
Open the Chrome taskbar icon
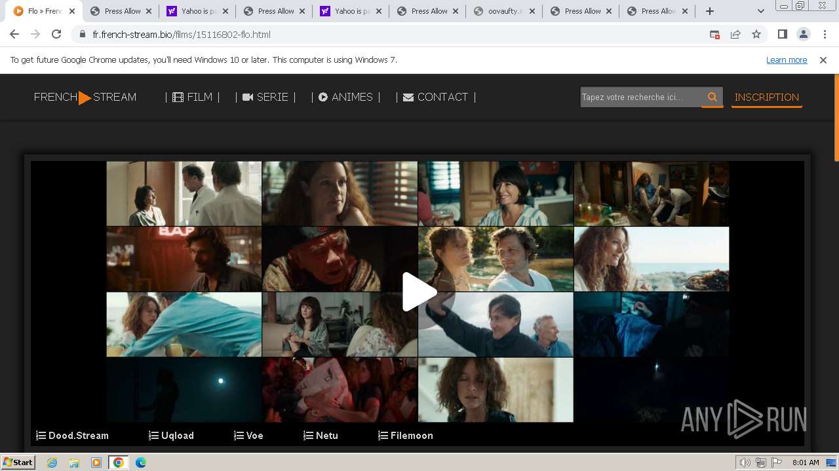119,462
